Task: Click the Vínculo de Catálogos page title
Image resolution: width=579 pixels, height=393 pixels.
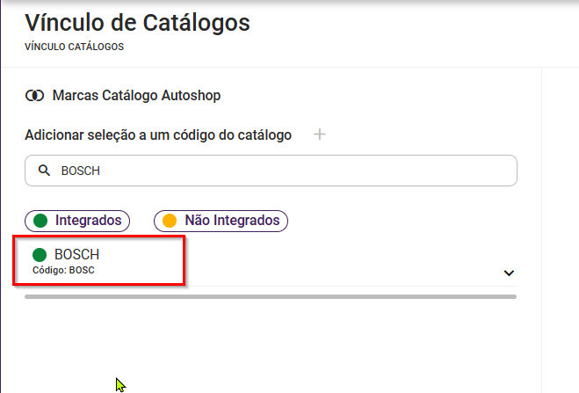Action: pyautogui.click(x=137, y=23)
